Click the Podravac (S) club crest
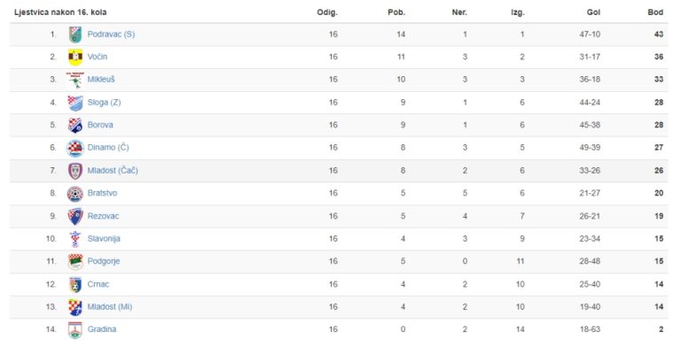 point(75,35)
